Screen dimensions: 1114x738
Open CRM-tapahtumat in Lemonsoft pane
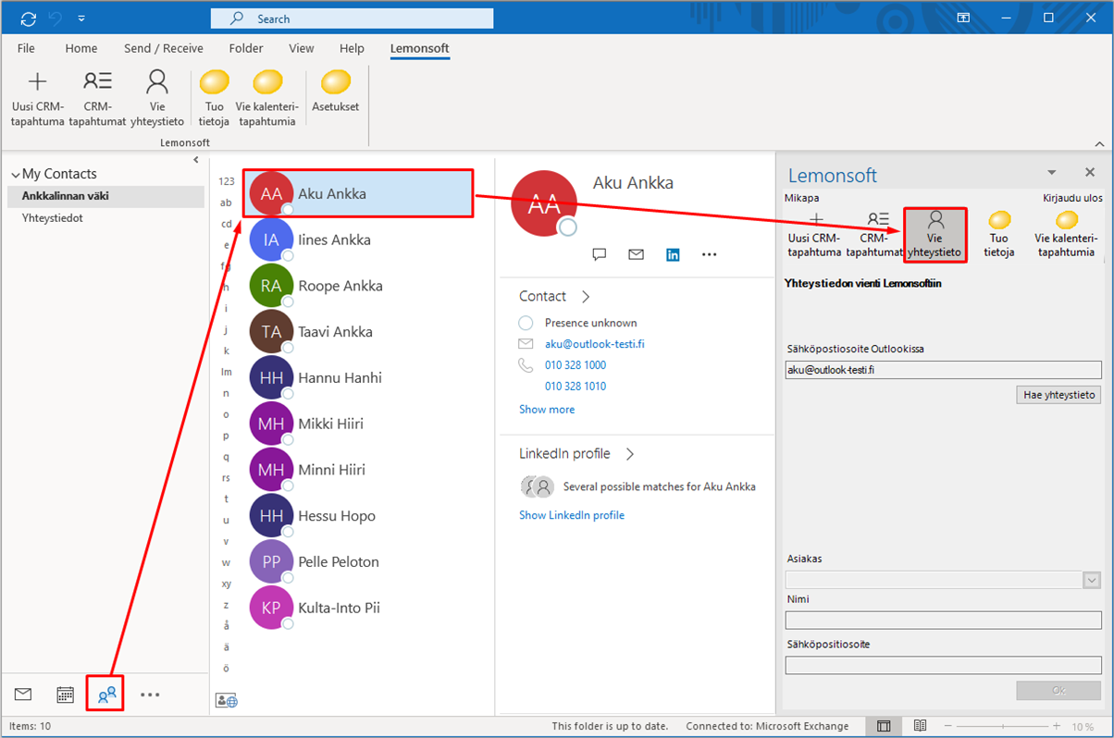click(875, 234)
